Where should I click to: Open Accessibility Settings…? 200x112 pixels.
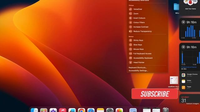click(138, 71)
